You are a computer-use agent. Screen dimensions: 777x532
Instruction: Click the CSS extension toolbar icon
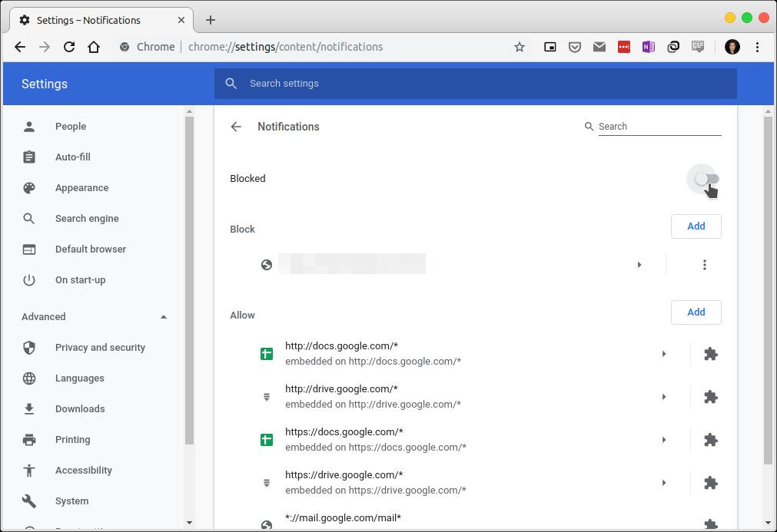698,47
